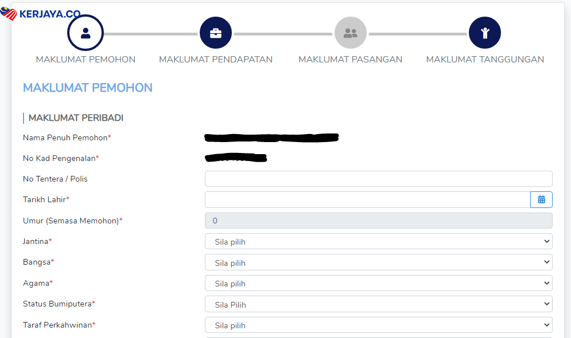This screenshot has width=571, height=338.
Task: Select the MAKLUMAT PEMOHON step label
Action: (x=86, y=59)
